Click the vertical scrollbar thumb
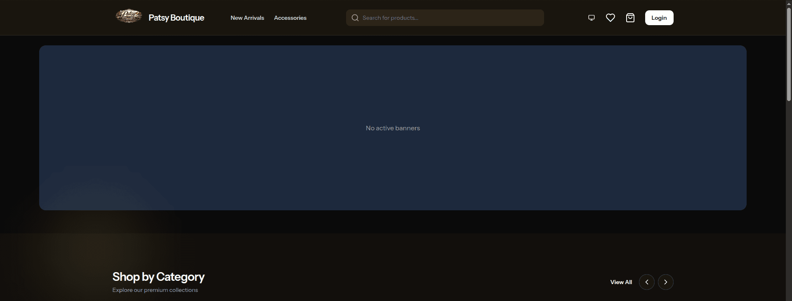Image resolution: width=792 pixels, height=301 pixels. [x=789, y=54]
